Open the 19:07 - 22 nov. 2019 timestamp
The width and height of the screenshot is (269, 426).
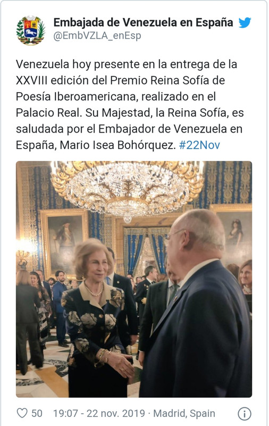99,414
